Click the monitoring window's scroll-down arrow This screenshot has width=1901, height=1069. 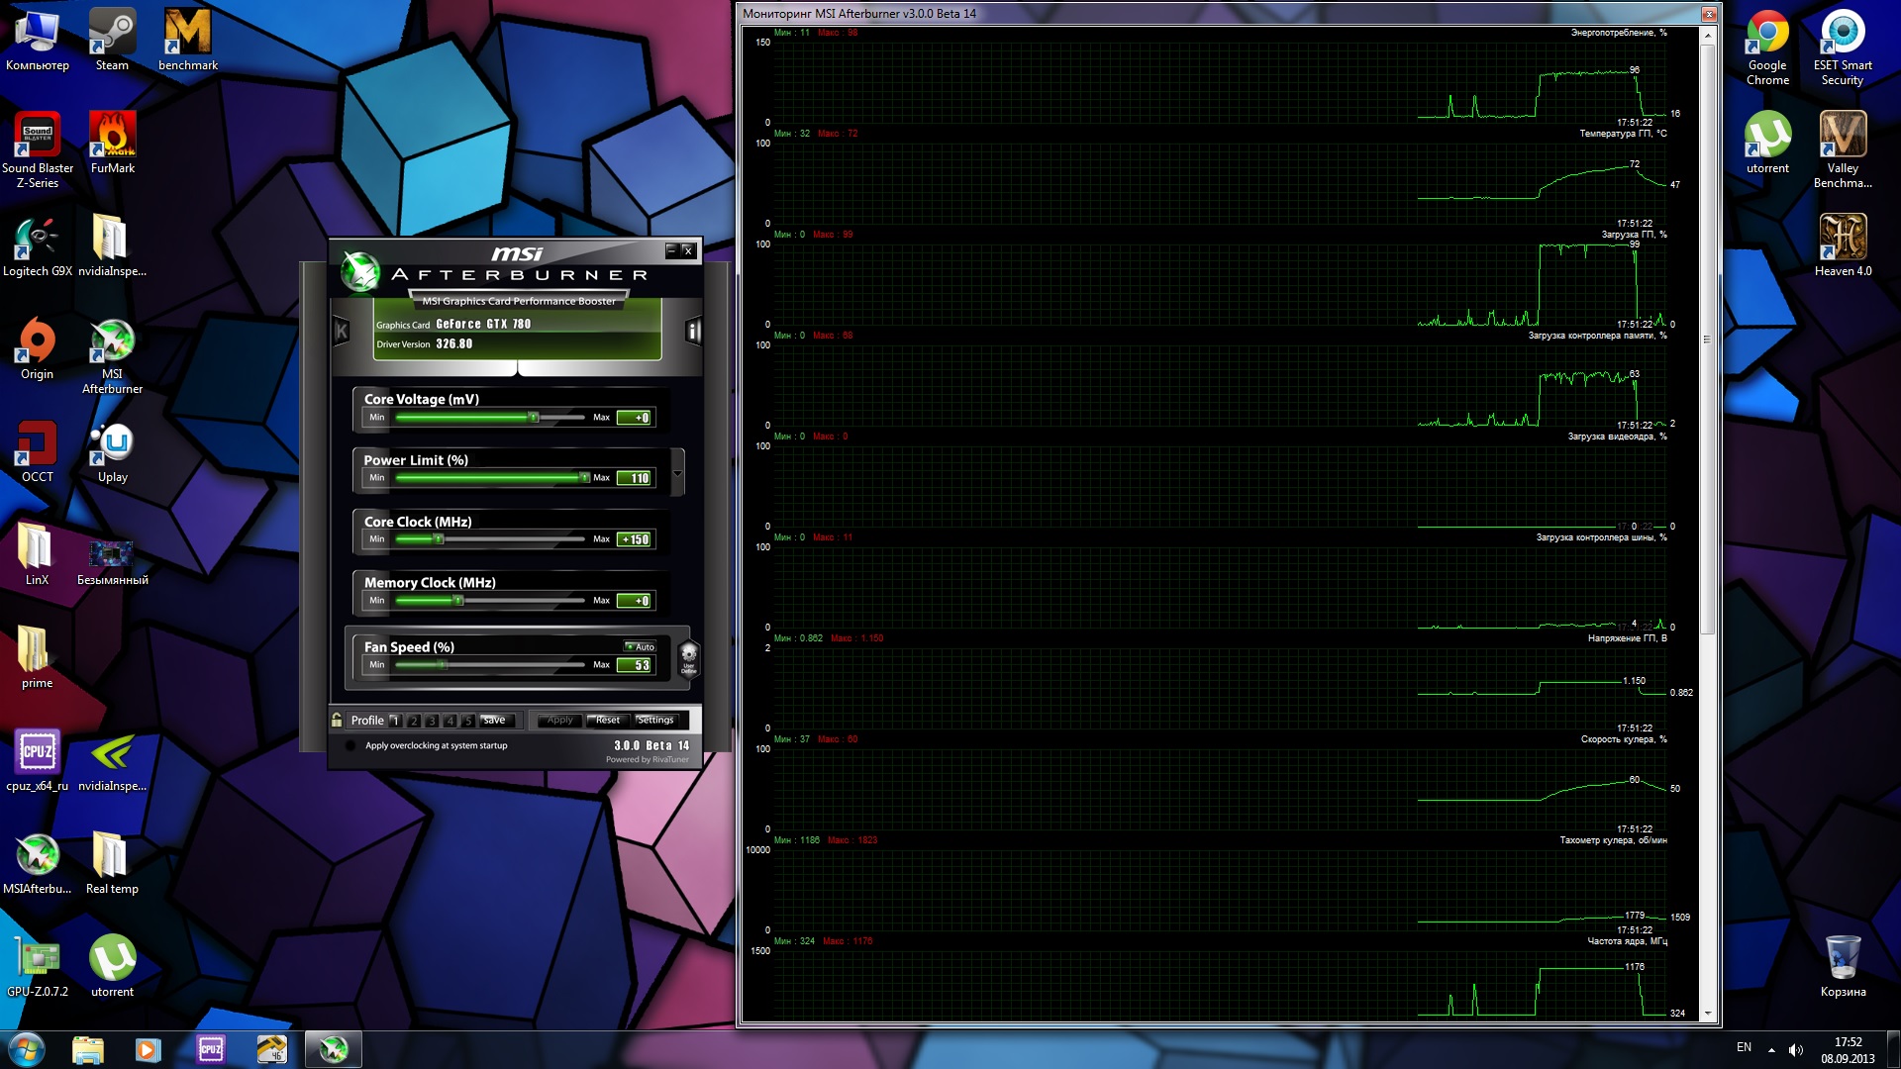(x=1707, y=1014)
